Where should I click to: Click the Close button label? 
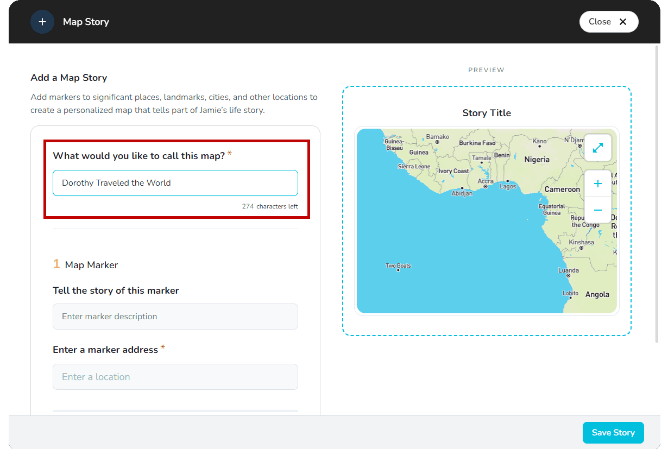pyautogui.click(x=600, y=22)
